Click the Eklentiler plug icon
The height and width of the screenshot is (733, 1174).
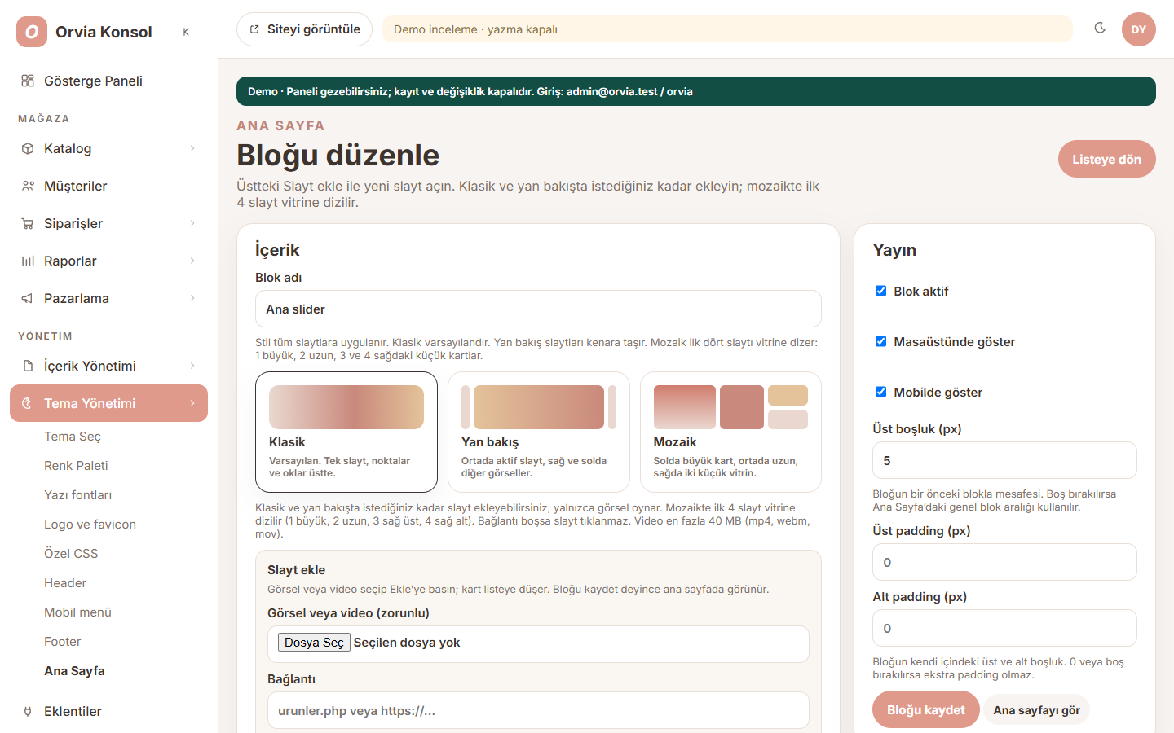[28, 711]
